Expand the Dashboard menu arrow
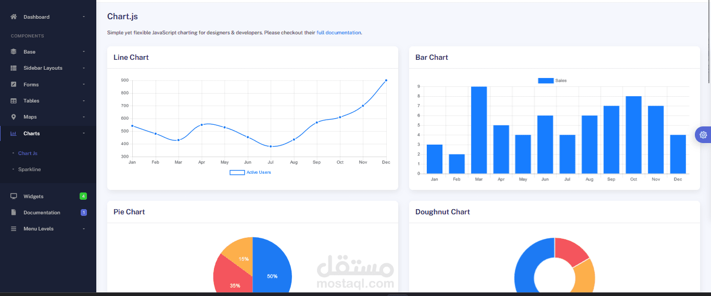Image resolution: width=711 pixels, height=296 pixels. pos(84,17)
